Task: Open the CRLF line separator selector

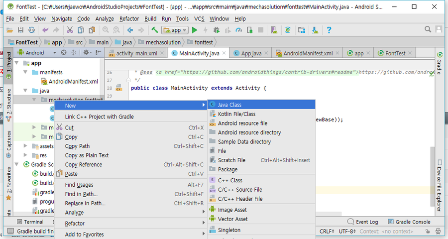Action: pyautogui.click(x=327, y=231)
